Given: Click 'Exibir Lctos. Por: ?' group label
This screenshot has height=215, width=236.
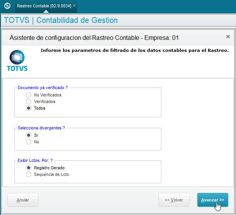Looking at the screenshot, I should pyautogui.click(x=35, y=160).
